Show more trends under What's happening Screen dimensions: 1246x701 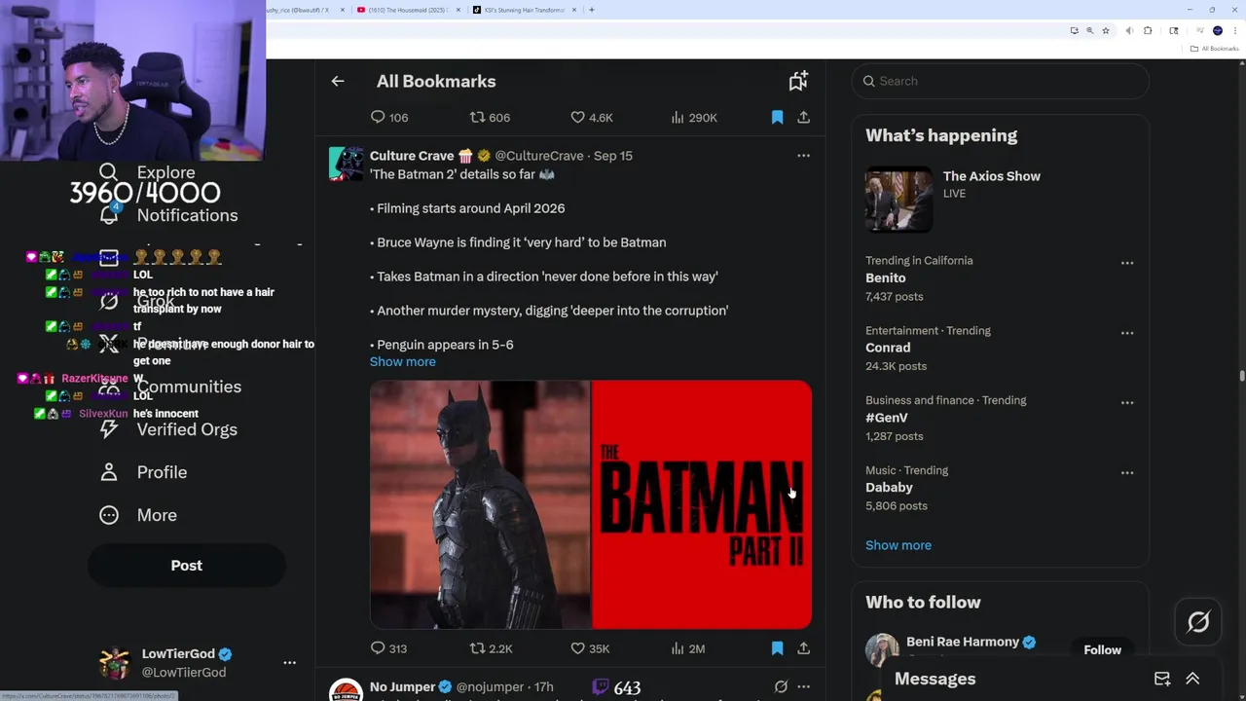(898, 545)
